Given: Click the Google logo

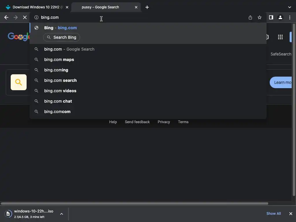Looking at the screenshot, I should [18, 37].
